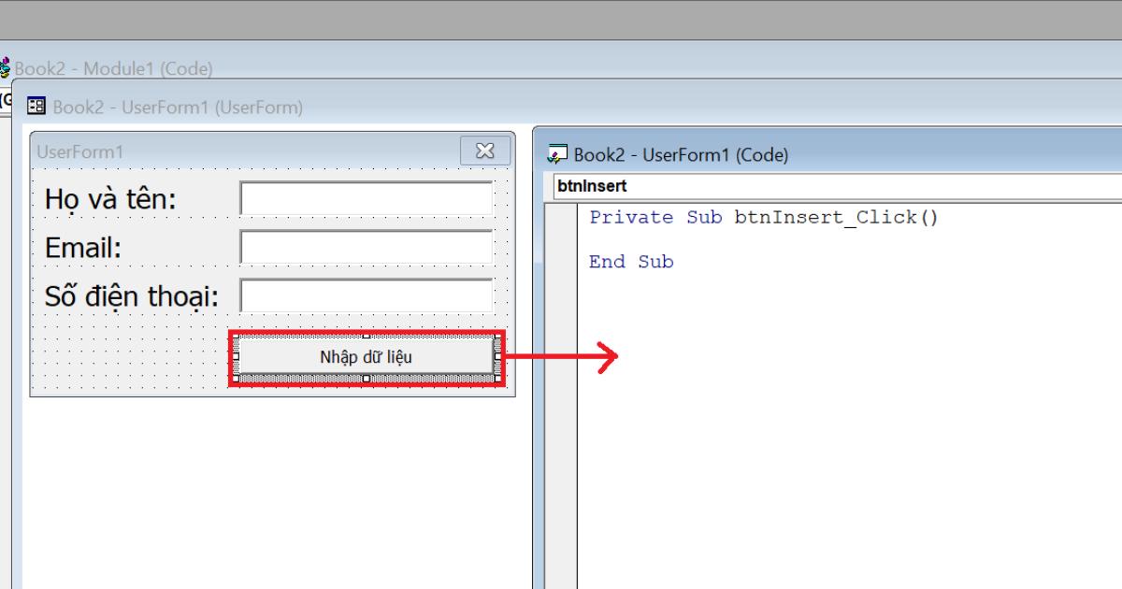
Task: Click the End Sub line in the code window
Action: 630,262
